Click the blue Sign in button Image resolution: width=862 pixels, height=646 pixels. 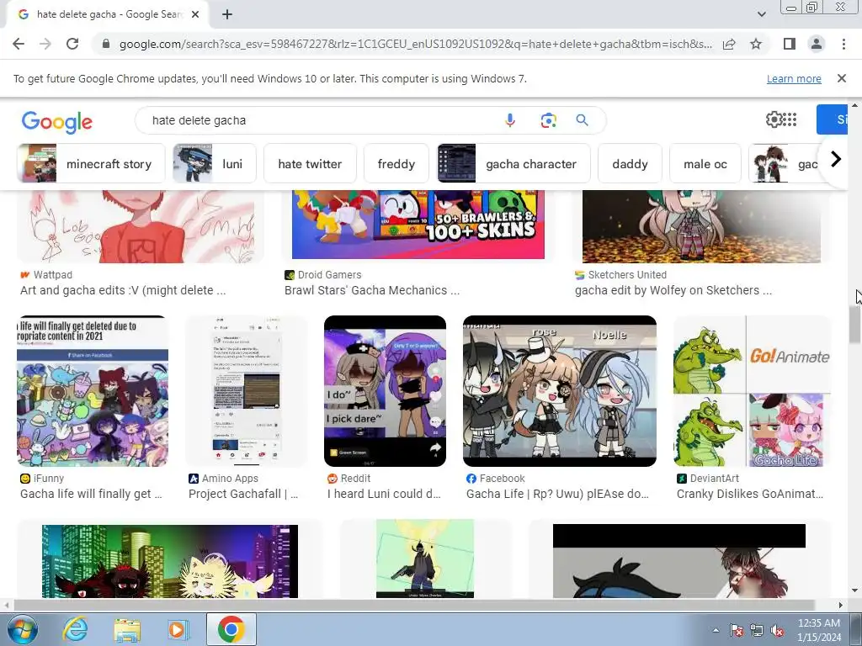point(832,119)
